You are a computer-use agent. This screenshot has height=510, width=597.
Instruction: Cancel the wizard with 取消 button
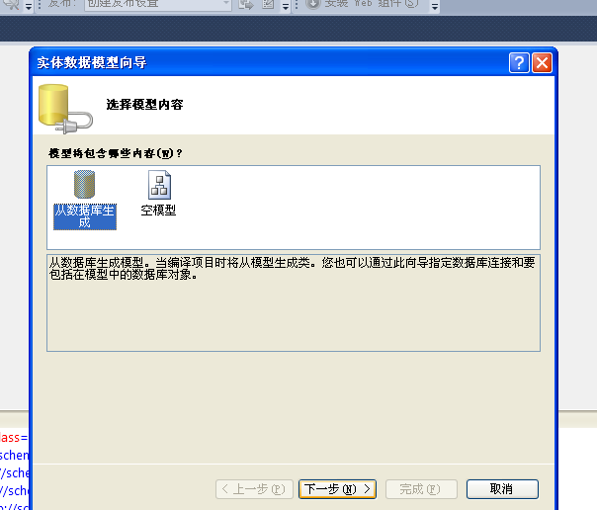502,489
